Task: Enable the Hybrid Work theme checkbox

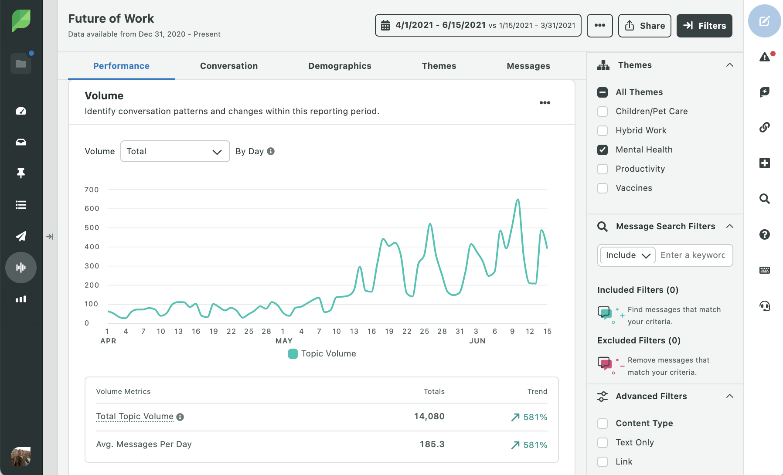Action: (603, 131)
